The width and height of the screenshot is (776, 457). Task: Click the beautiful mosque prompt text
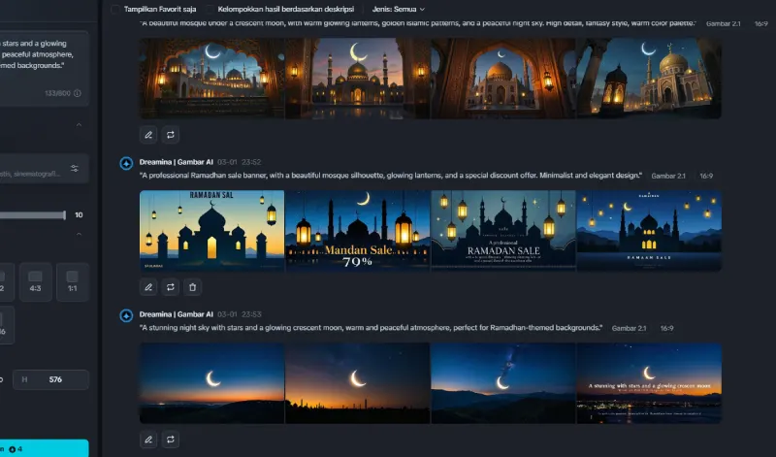coord(418,23)
